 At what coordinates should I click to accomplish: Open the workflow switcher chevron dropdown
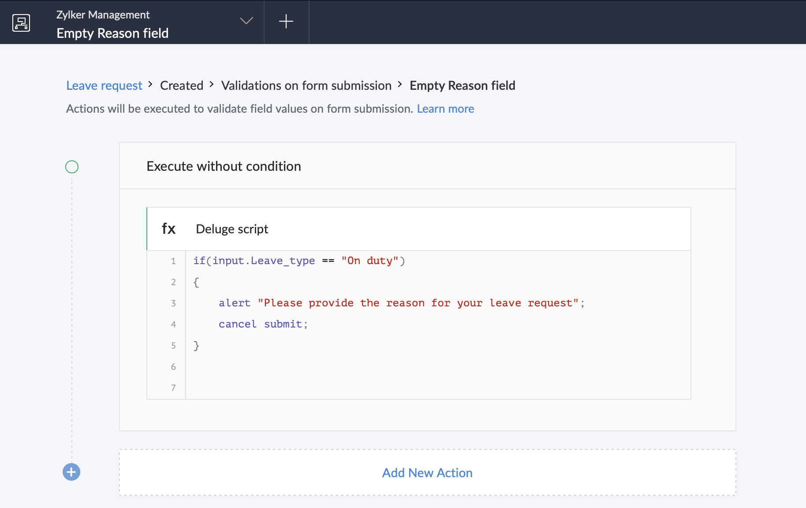(246, 21)
